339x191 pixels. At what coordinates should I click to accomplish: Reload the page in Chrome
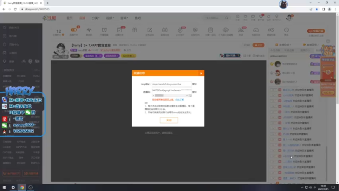tap(15, 9)
